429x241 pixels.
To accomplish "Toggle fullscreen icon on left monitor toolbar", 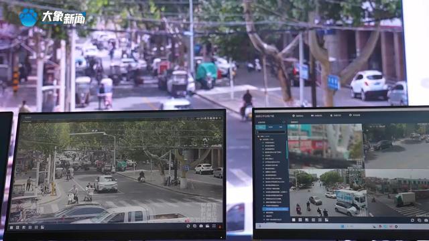I will 214,226.
